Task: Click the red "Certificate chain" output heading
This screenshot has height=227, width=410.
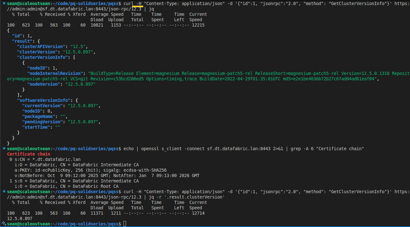Action: 28,154
